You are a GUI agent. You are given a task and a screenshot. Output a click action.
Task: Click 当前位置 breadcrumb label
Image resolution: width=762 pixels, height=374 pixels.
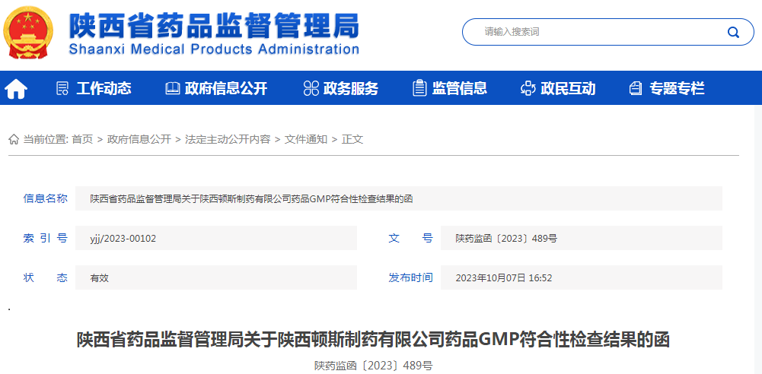tap(45, 139)
